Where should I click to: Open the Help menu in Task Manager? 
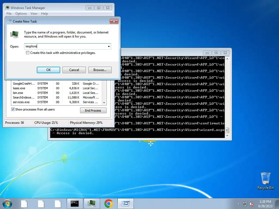(44, 14)
